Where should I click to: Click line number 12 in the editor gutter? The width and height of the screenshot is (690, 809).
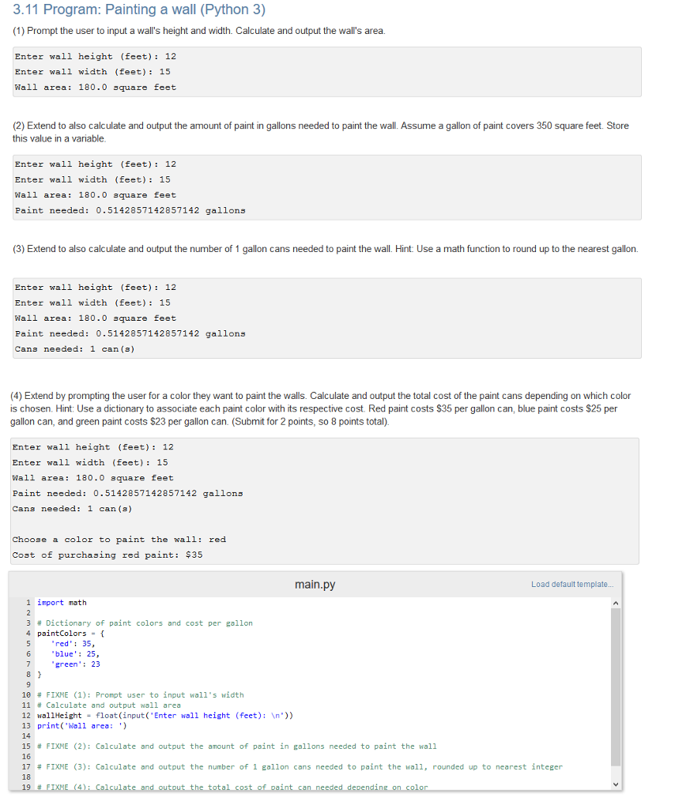[26, 715]
